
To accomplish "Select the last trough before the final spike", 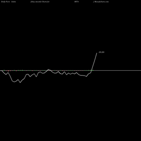I will tap(87, 76).
